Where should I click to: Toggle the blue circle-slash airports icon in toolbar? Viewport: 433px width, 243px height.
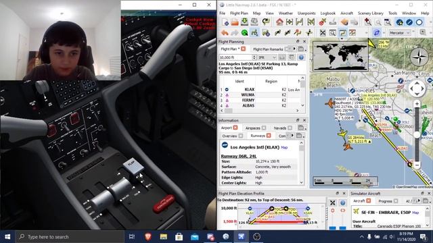click(x=409, y=22)
